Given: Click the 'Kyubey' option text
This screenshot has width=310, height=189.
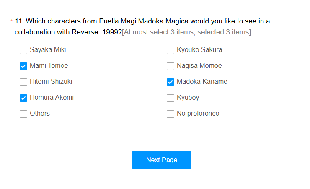Looking at the screenshot, I should click(188, 98).
